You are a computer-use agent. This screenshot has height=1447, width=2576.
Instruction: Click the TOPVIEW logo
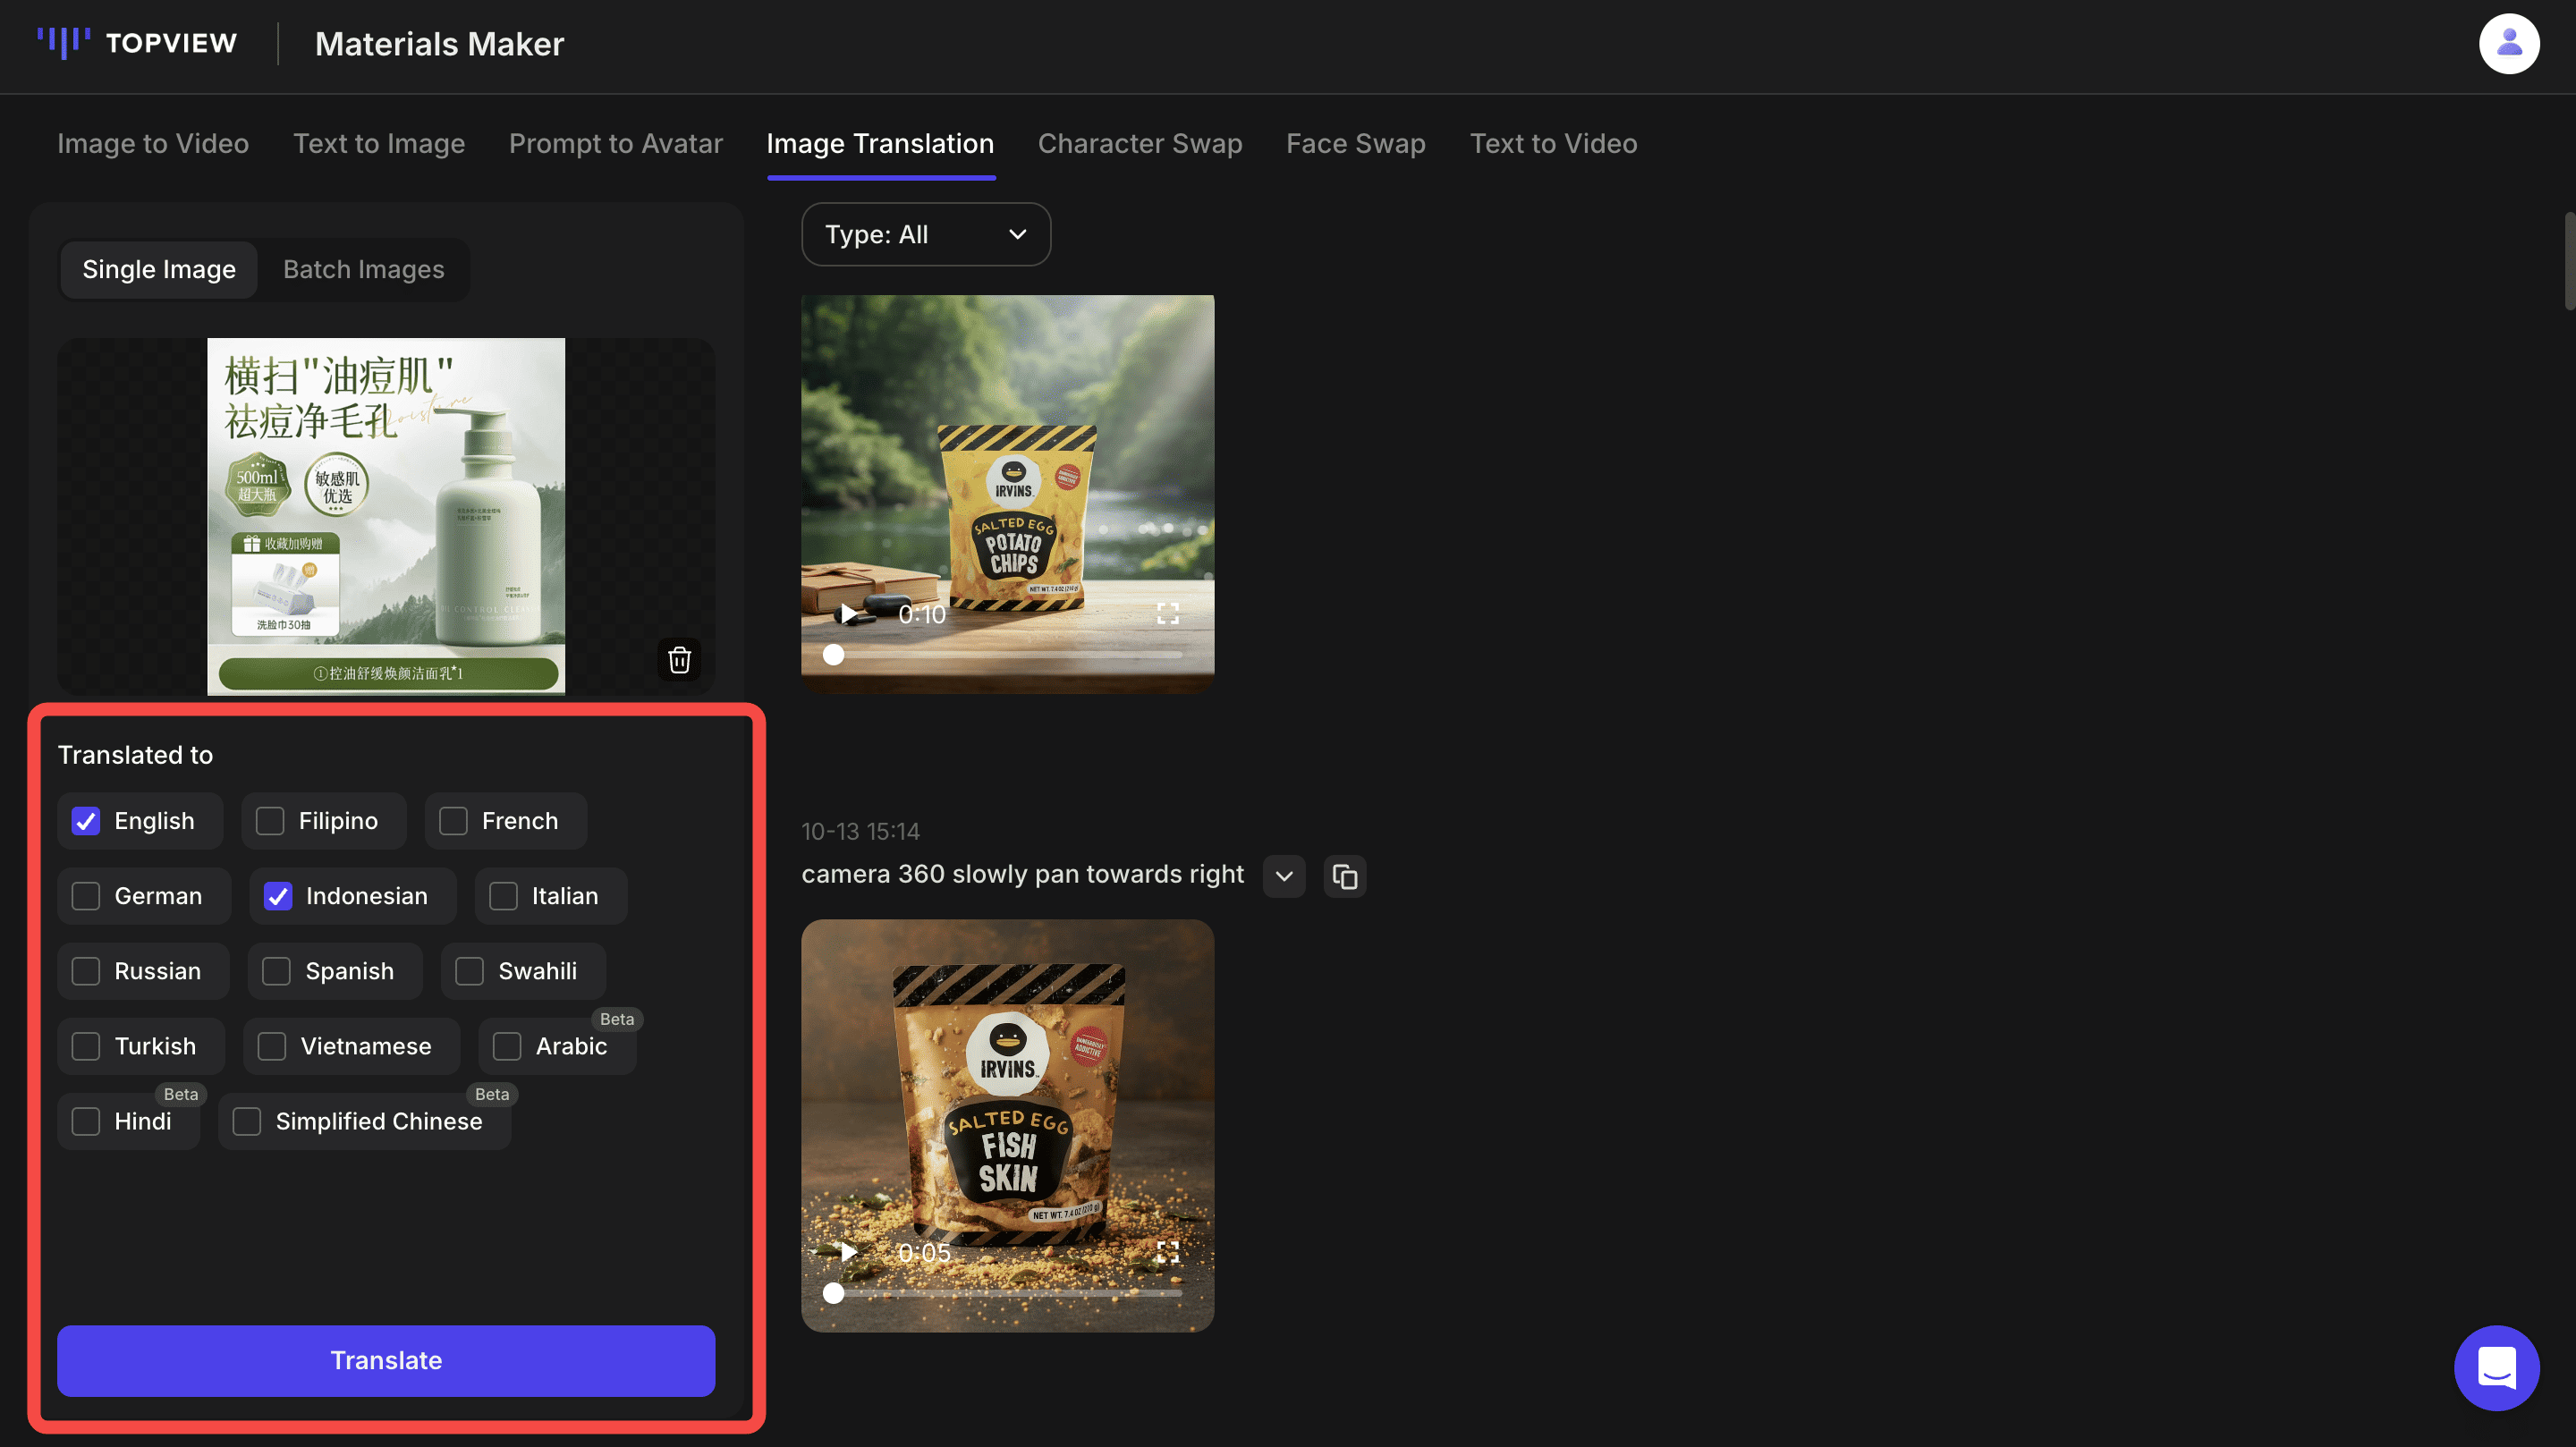coord(137,43)
